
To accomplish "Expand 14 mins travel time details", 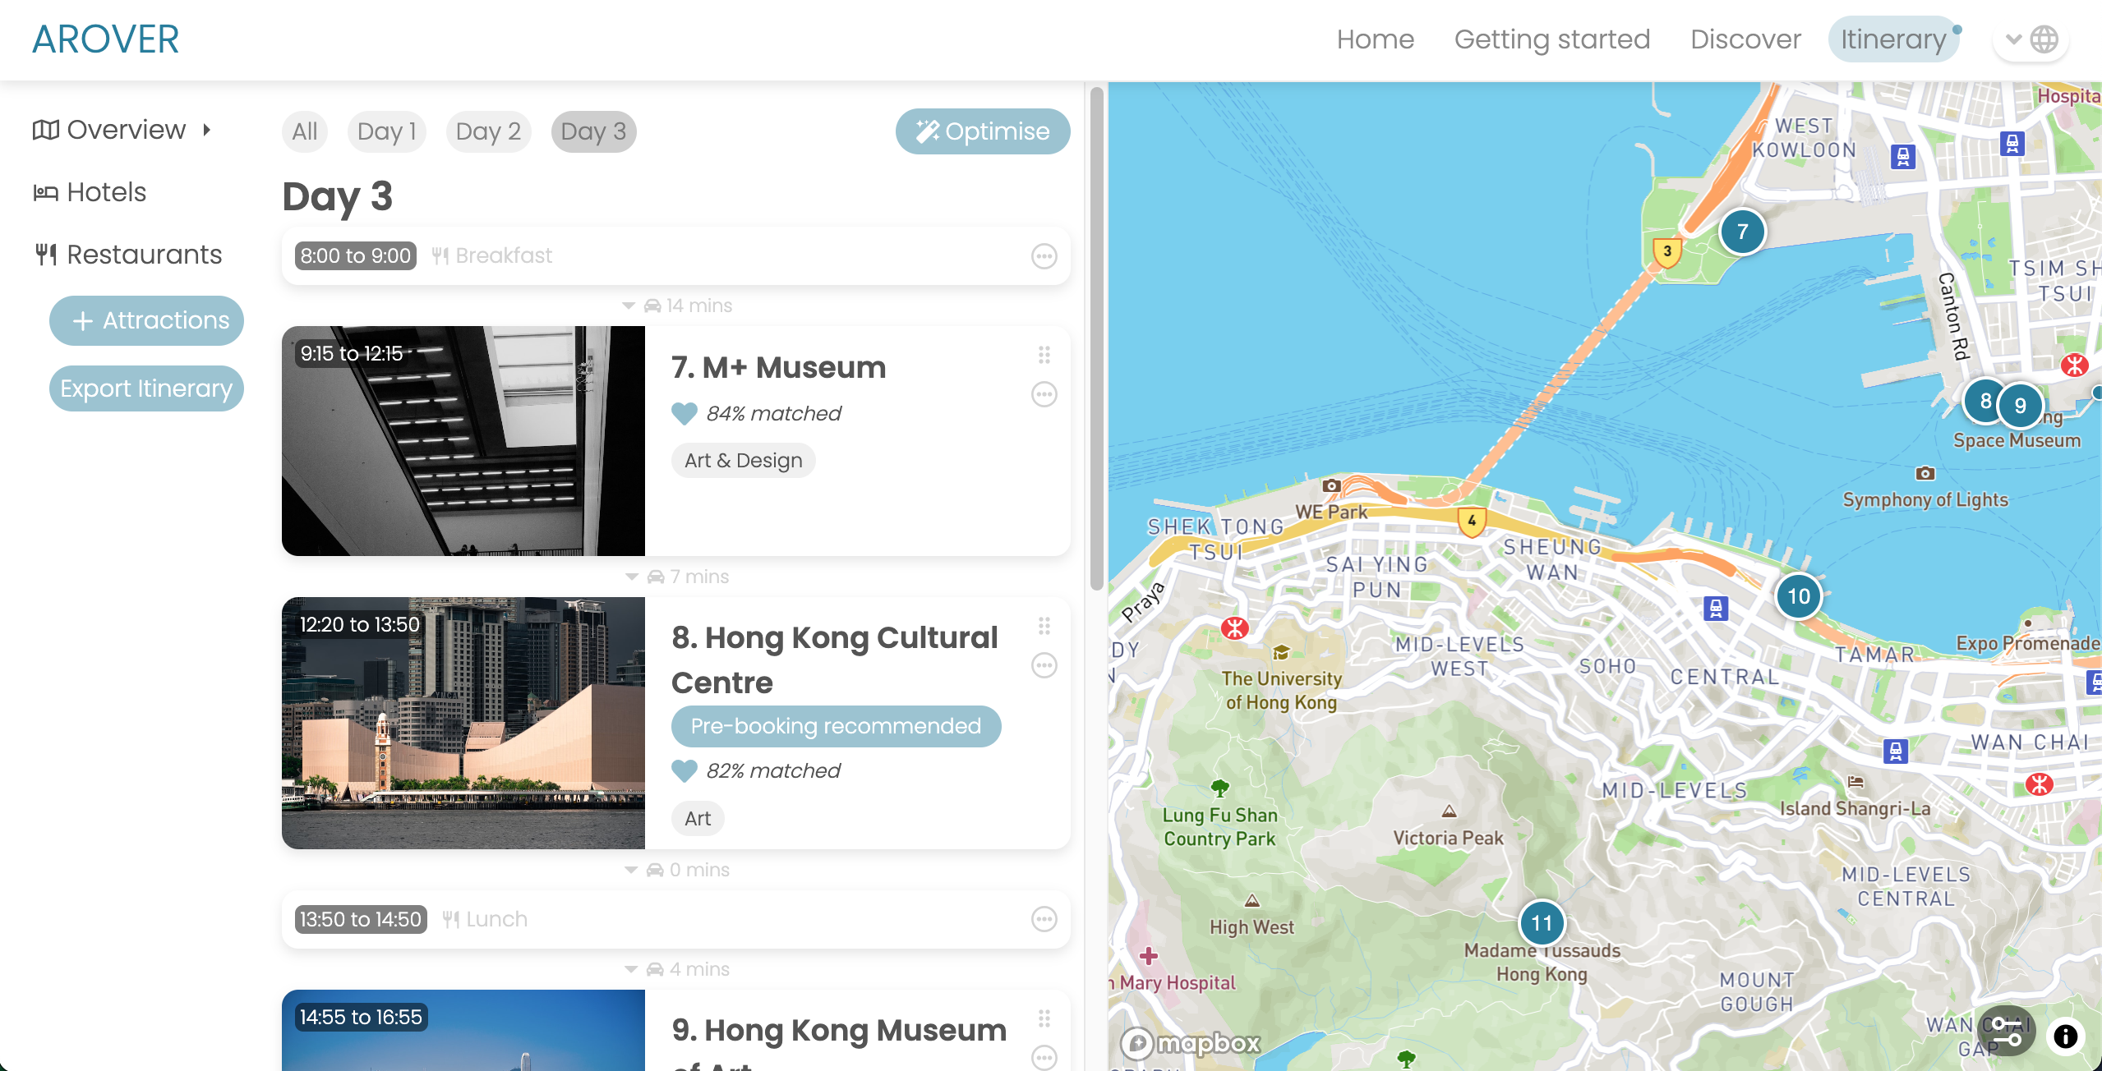I will [x=629, y=306].
